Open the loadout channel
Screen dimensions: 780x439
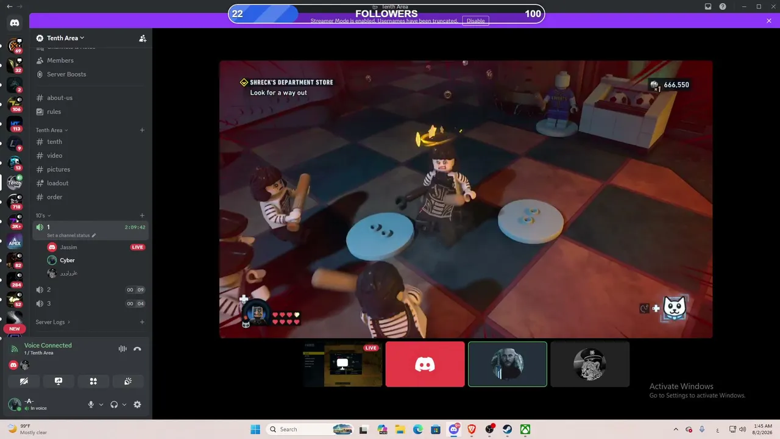(57, 183)
